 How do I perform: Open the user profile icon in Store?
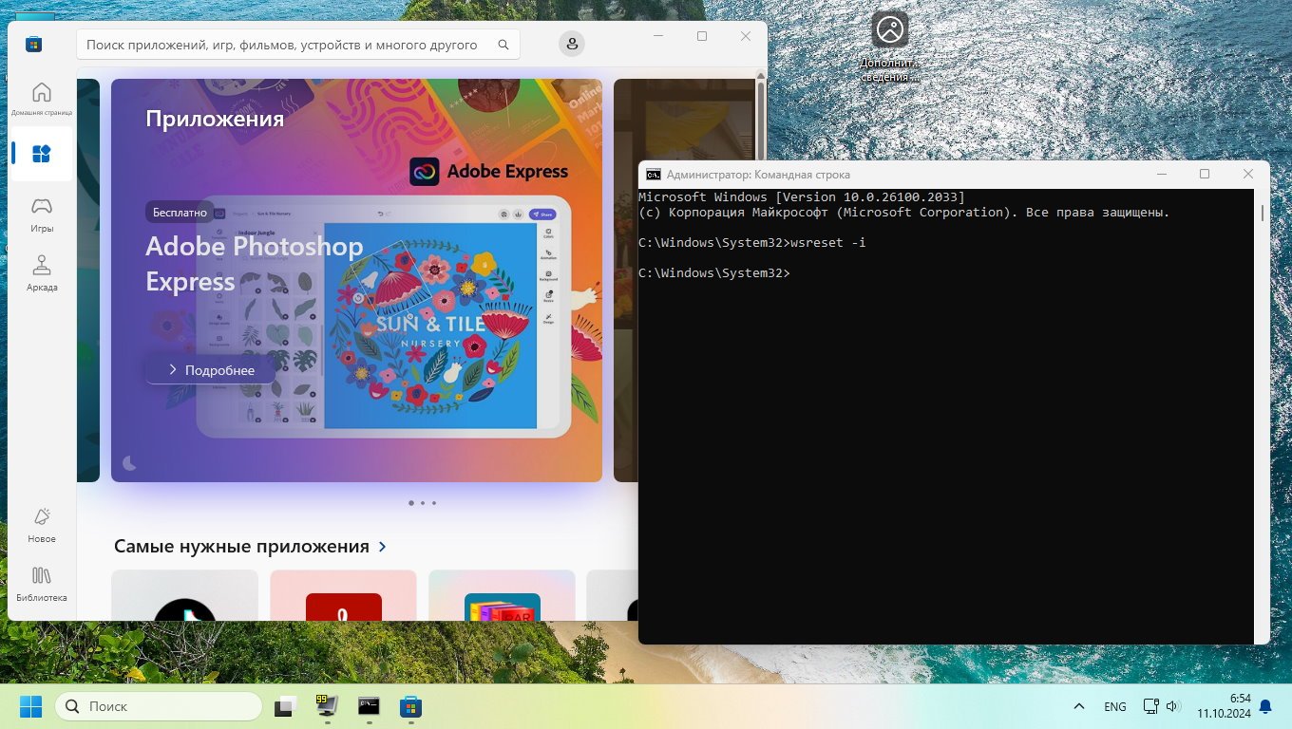pos(572,44)
